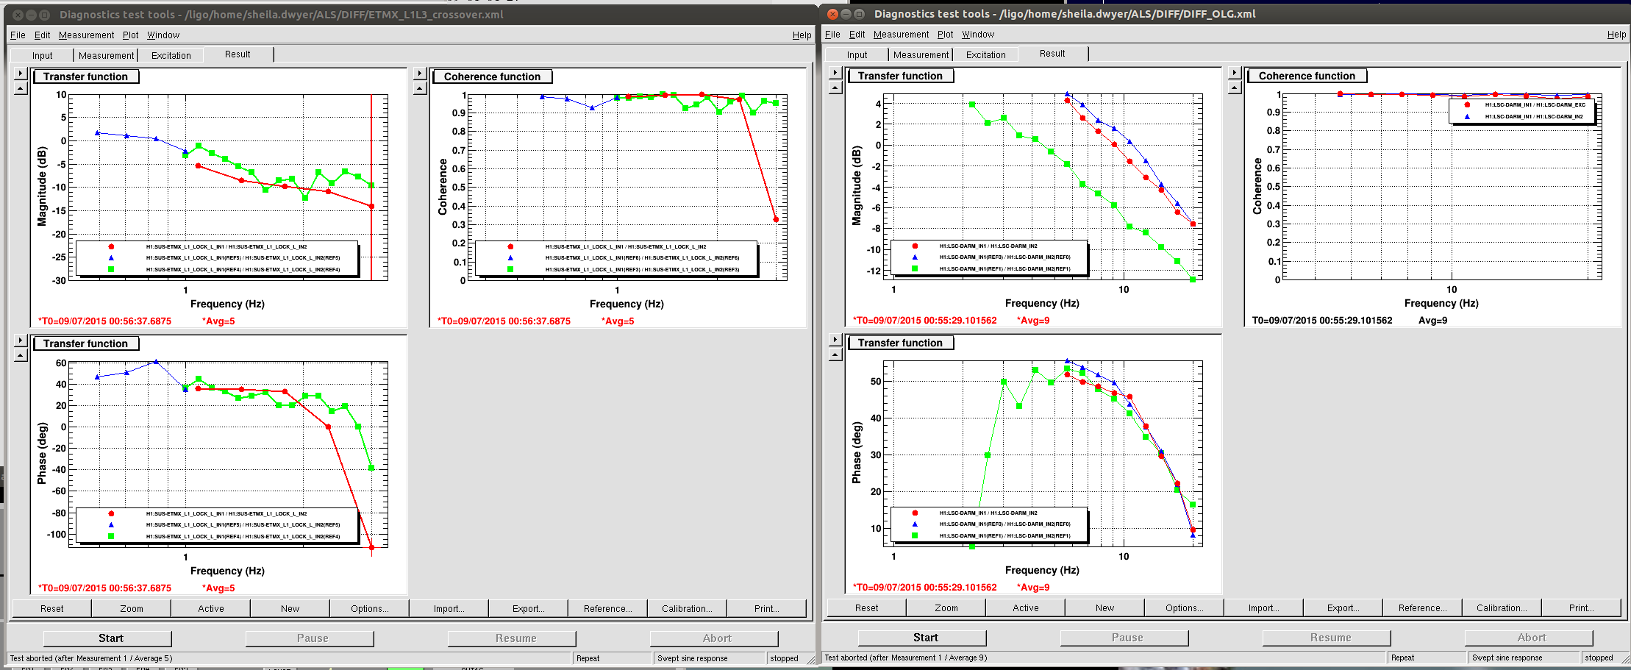Click 'Coherence function' title in crossover window
Screen dimensions: 1631x670
(x=492, y=76)
